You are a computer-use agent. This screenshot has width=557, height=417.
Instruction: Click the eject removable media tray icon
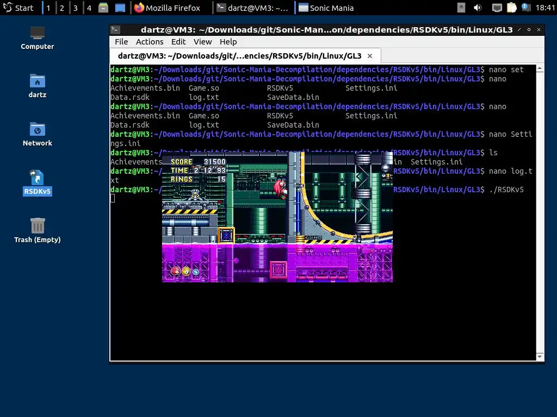461,8
